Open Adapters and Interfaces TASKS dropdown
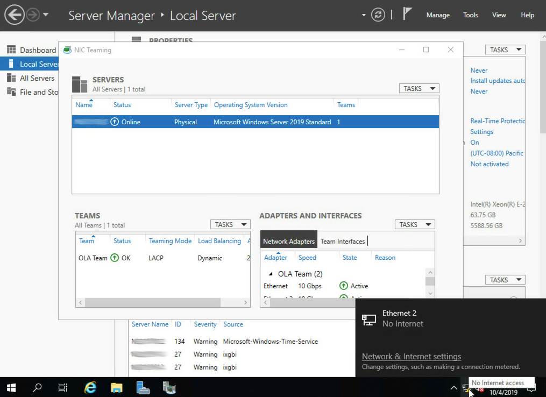The height and width of the screenshot is (397, 546). [x=415, y=225]
